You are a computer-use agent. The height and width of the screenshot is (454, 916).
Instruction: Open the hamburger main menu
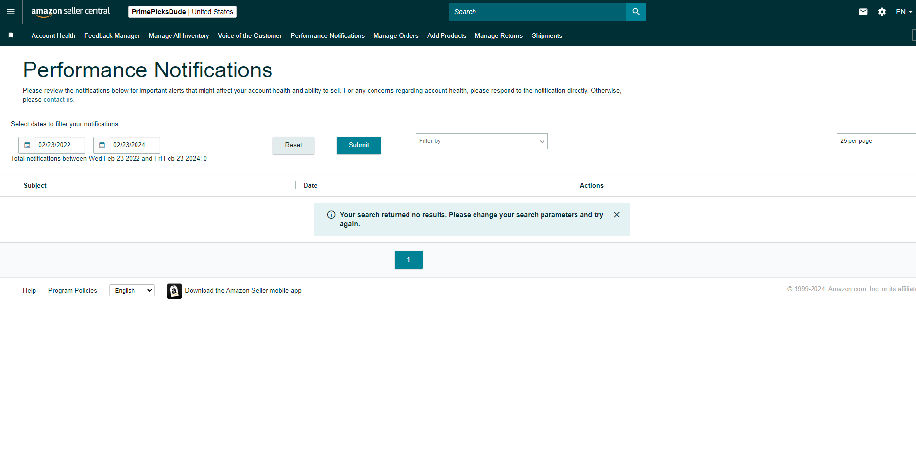tap(11, 12)
